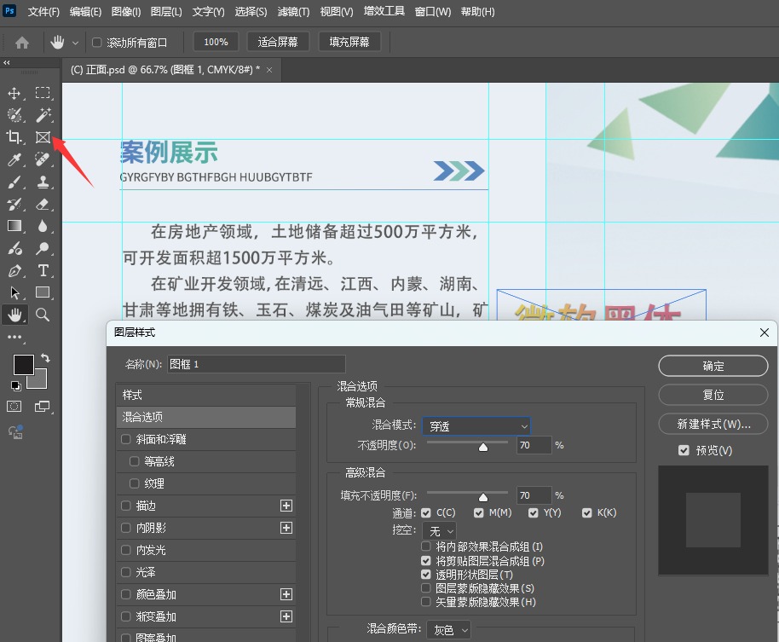The width and height of the screenshot is (779, 642).
Task: Click the 适合屏幕 button
Action: 278,42
